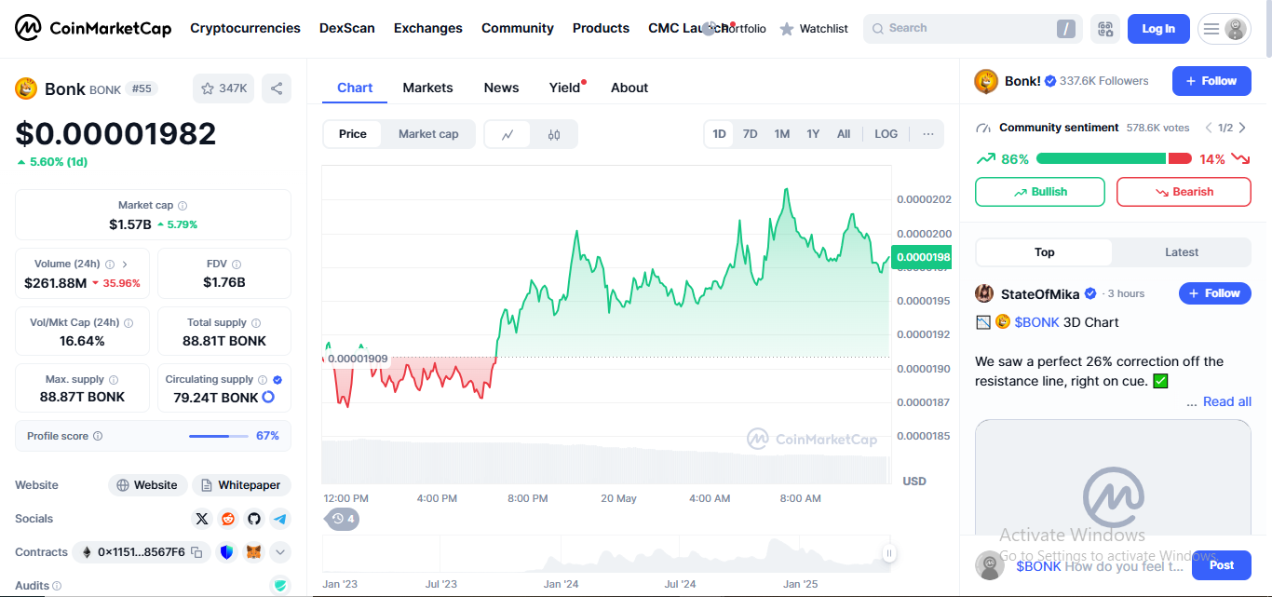Switch to the Markets tab
The image size is (1272, 597).
point(427,88)
